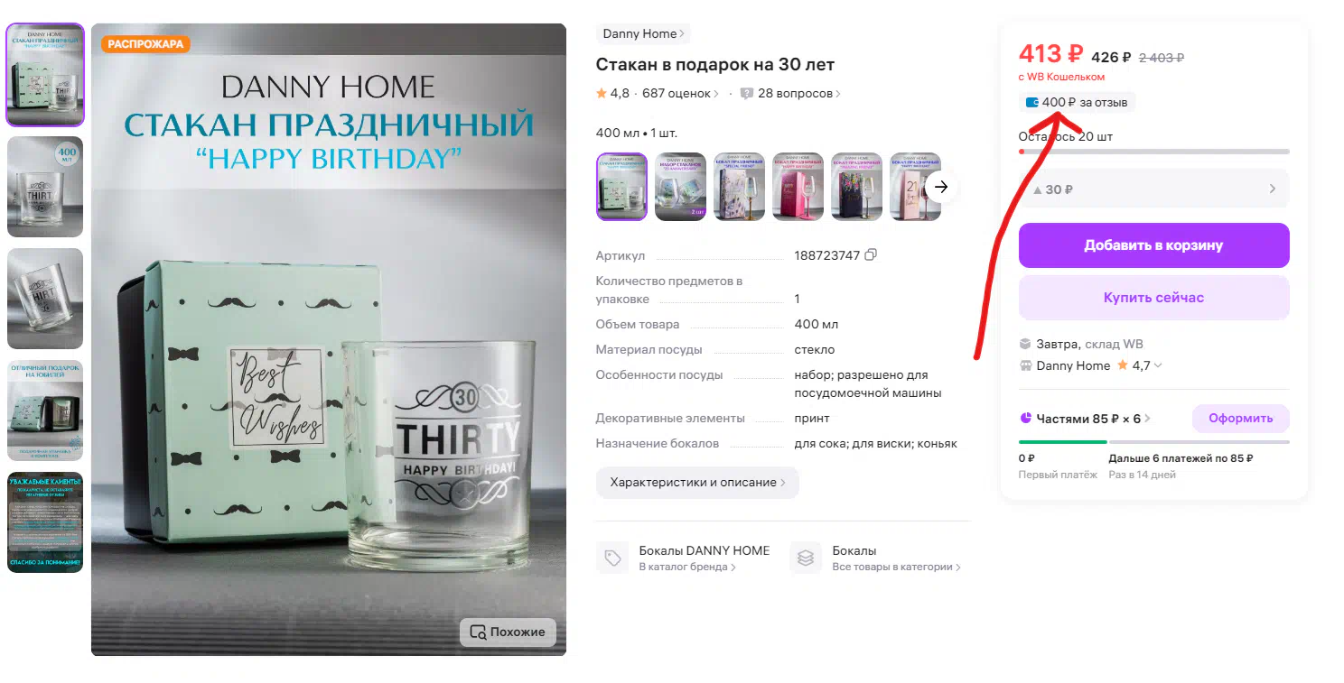This screenshot has height=683, width=1344.
Task: Copy the article number 188723747
Action: tap(871, 255)
